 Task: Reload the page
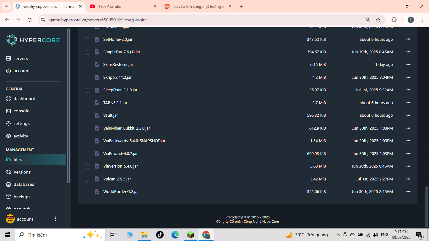click(x=30, y=20)
